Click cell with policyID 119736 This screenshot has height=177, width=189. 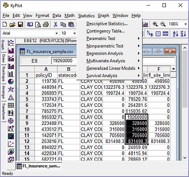[x=46, y=81]
